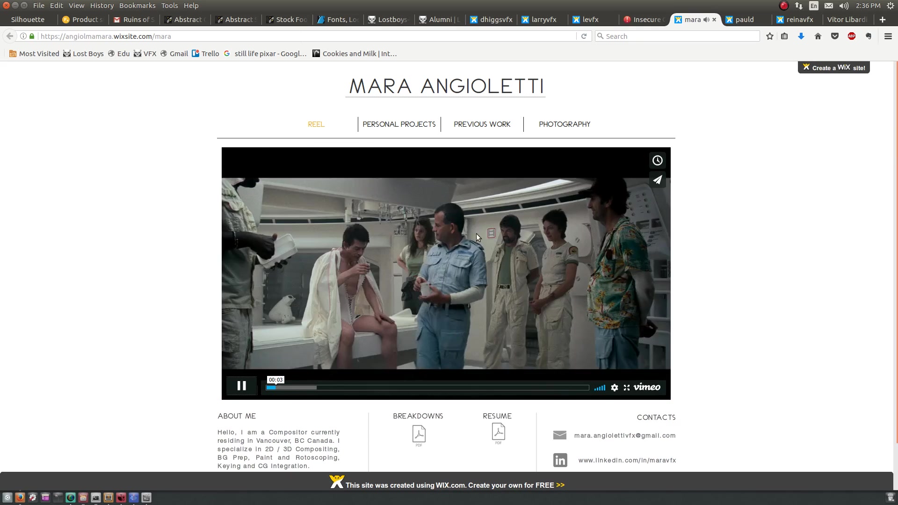
Task: Switch to the reinavfx tab
Action: [797, 20]
